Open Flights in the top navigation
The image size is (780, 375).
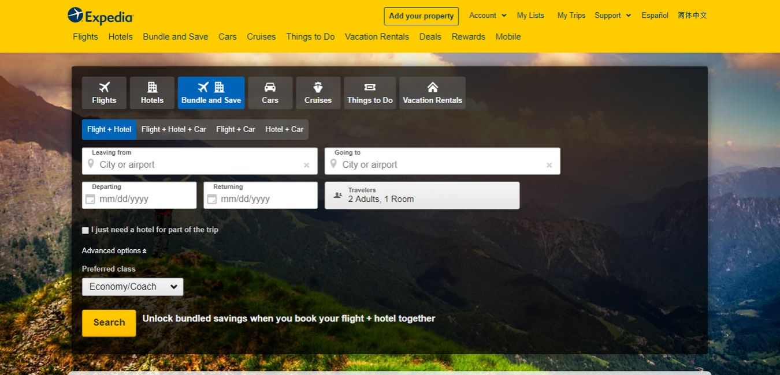86,37
